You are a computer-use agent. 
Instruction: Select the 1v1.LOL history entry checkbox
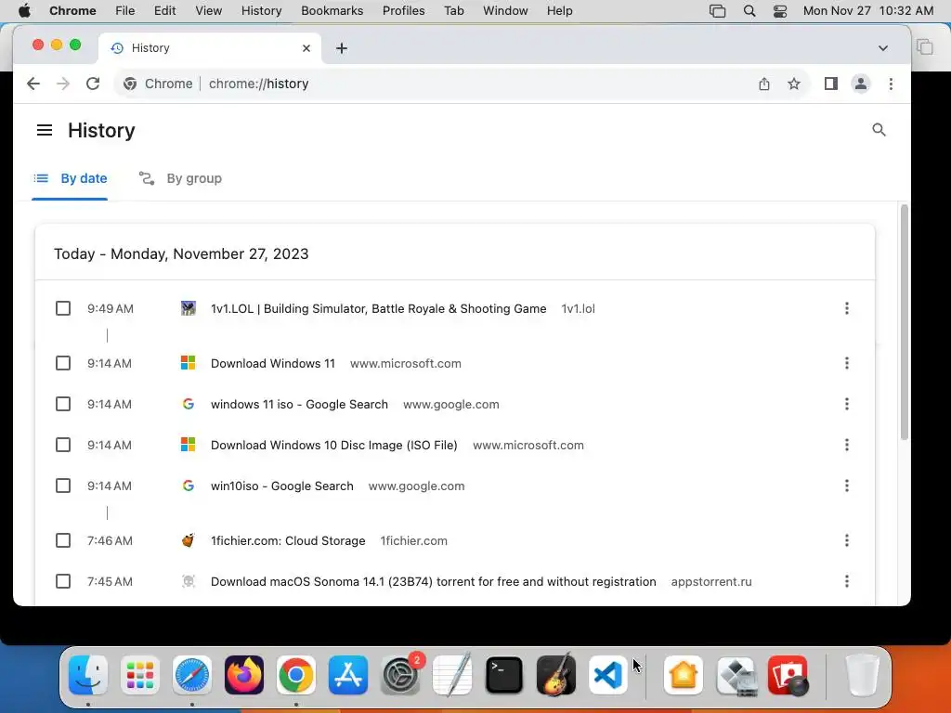point(63,308)
